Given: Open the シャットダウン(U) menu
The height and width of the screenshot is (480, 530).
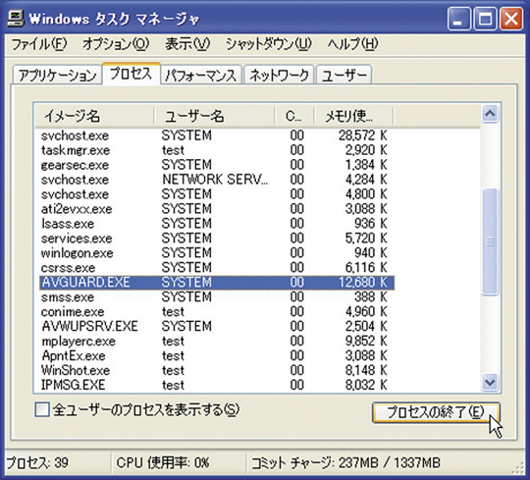Looking at the screenshot, I should 269,44.
